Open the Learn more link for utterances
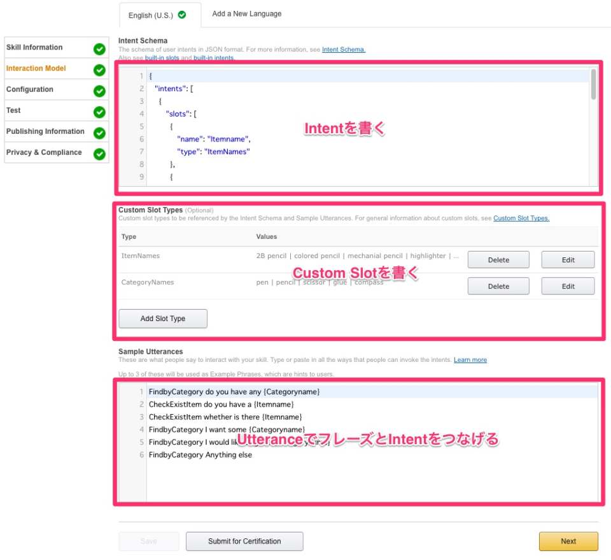The width and height of the screenshot is (611, 560). pyautogui.click(x=470, y=360)
